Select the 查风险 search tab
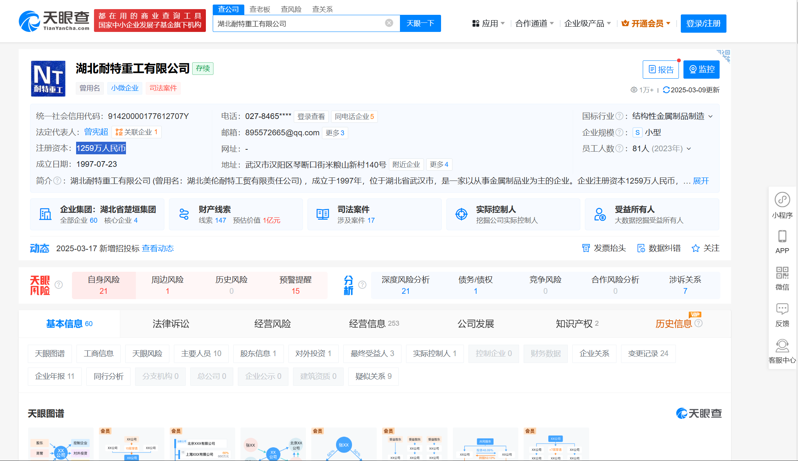This screenshot has height=461, width=798. (x=291, y=9)
